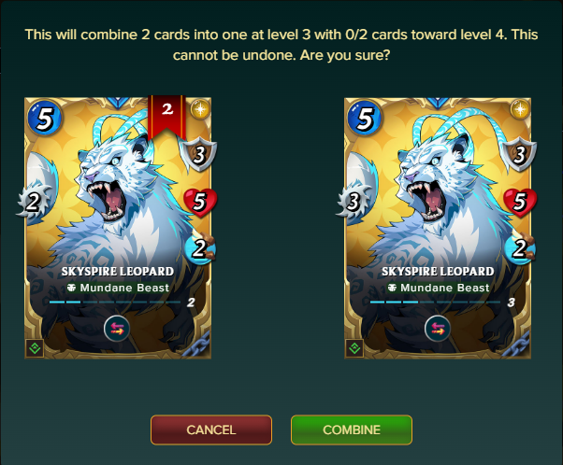Click the right Skyspire Leopard card name
This screenshot has height=465, width=563.
(438, 272)
